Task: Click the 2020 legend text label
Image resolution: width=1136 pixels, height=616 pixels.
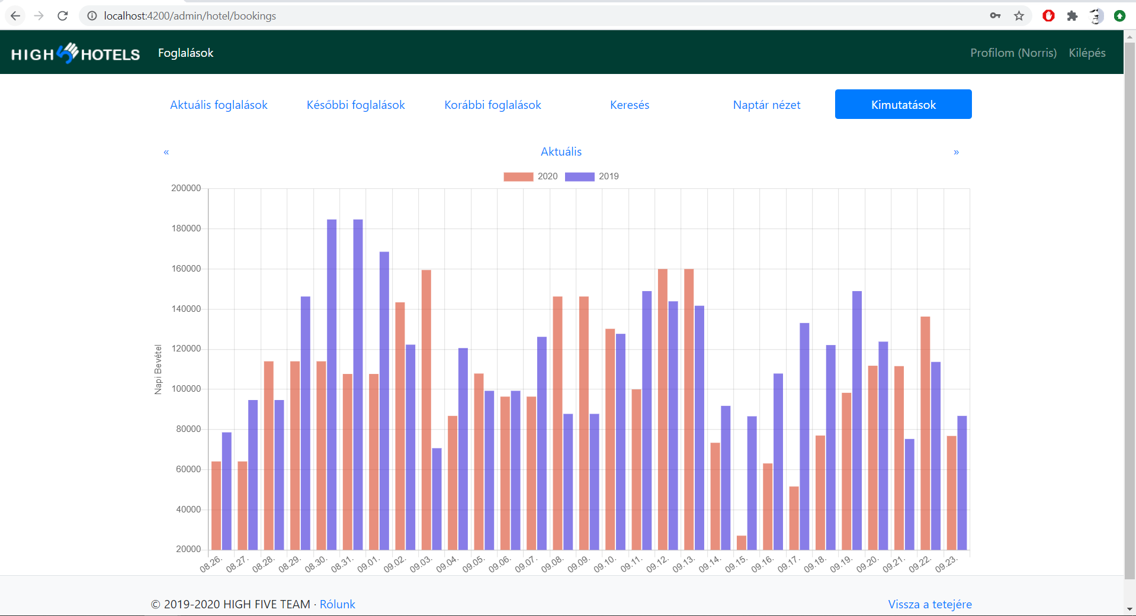Action: [547, 176]
